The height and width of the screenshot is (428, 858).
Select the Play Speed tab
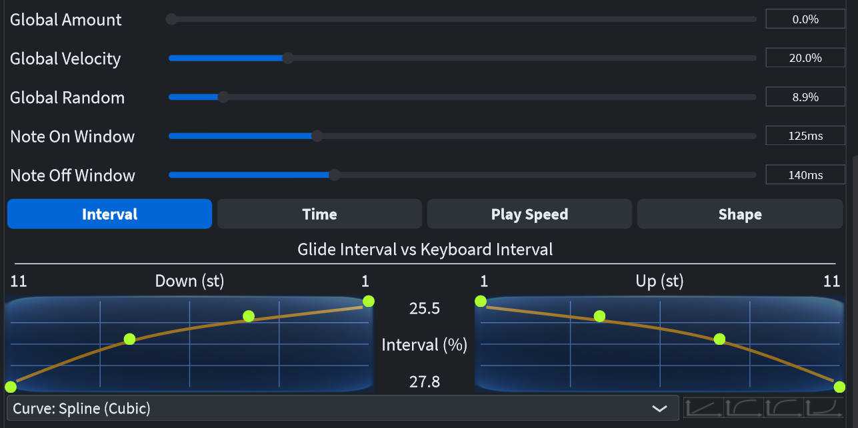click(x=529, y=214)
